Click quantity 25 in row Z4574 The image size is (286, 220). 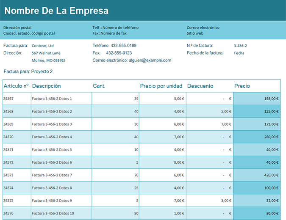[x=136, y=188]
